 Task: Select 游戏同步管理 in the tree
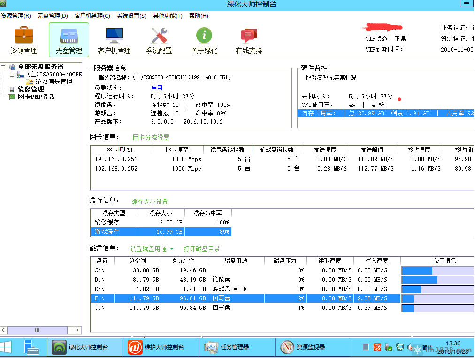click(54, 82)
